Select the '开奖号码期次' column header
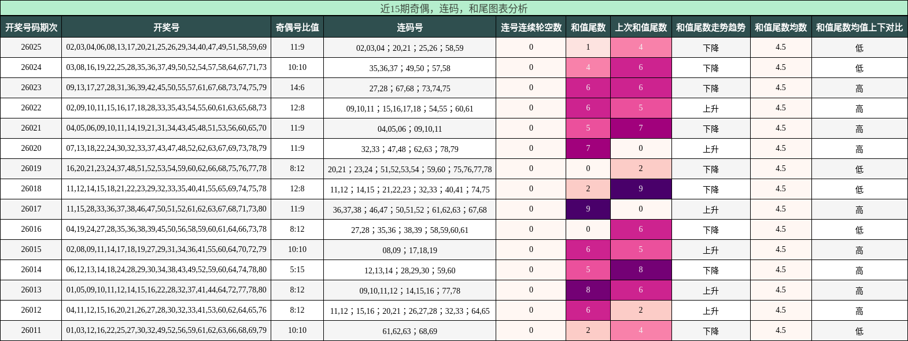Screen dimensions: 908x341 tap(31, 27)
